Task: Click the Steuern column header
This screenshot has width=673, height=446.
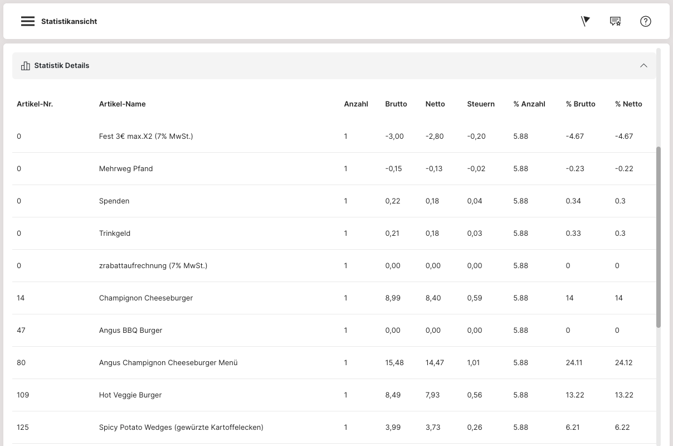Action: point(480,104)
